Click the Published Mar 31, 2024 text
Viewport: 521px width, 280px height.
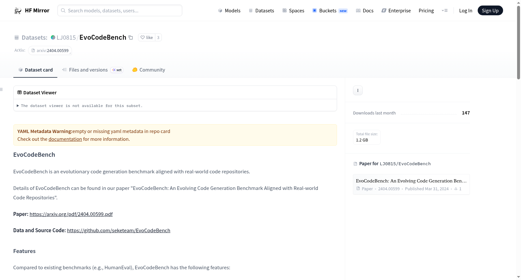[x=427, y=189]
